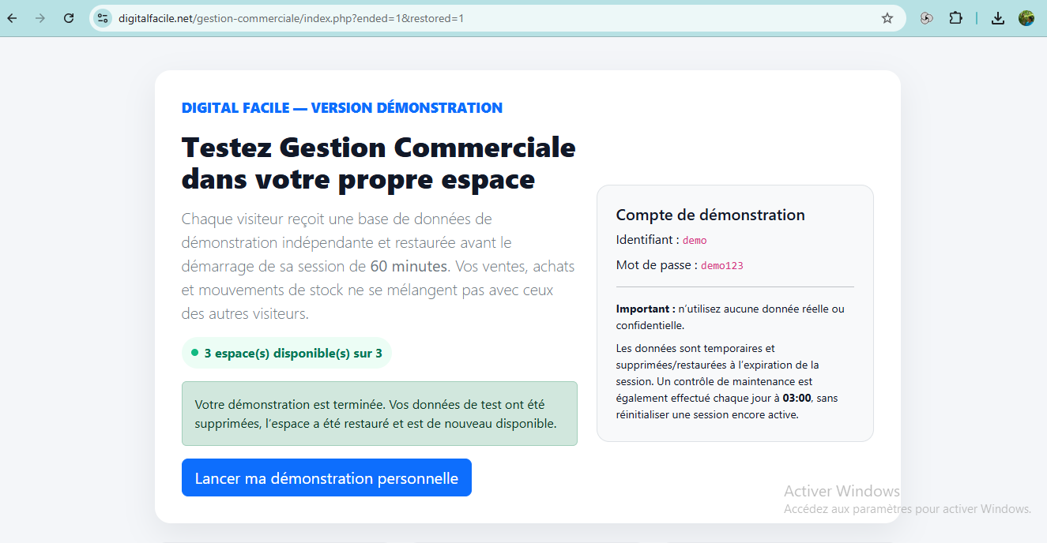
Task: Open the Chrome profile avatar
Action: point(1026,18)
